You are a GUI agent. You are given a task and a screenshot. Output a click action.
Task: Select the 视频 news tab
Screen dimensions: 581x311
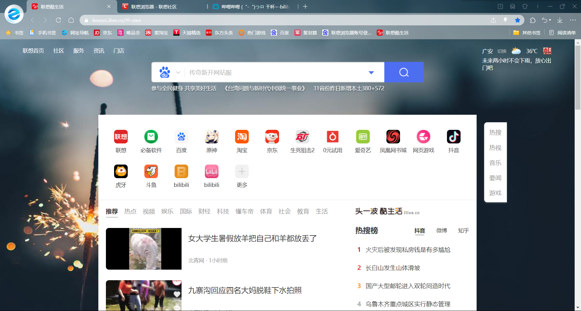click(x=149, y=211)
